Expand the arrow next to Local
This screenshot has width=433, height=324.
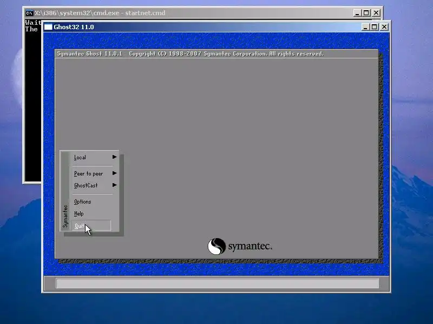coord(115,157)
